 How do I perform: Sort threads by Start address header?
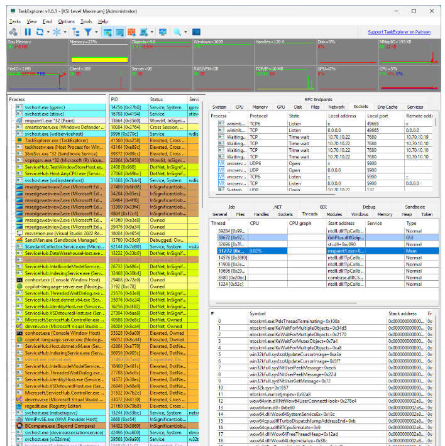[346, 223]
